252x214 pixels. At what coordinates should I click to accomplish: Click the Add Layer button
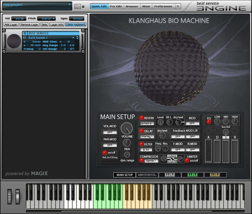(x=11, y=25)
